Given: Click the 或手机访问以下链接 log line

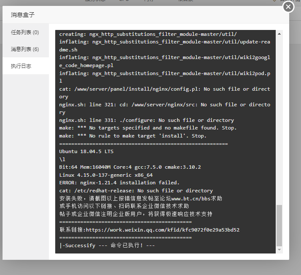Looking at the screenshot, I should (x=124, y=206).
